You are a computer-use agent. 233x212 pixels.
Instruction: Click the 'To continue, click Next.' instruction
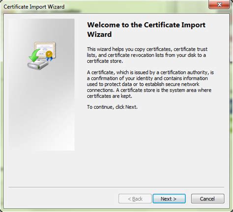(x=112, y=107)
